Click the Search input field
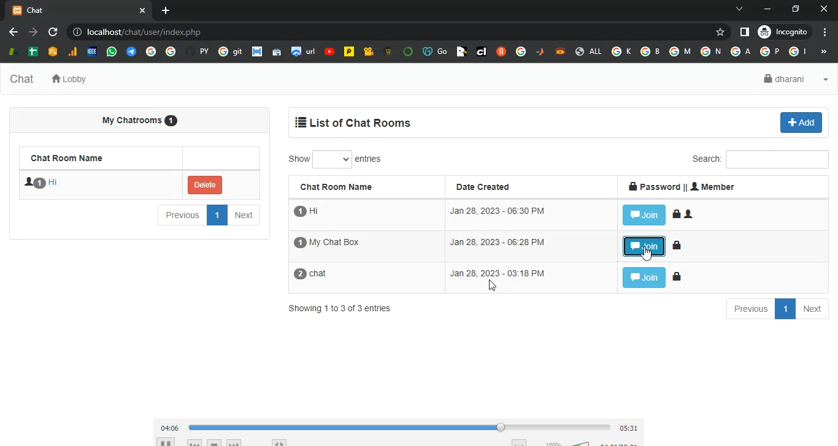 click(x=777, y=159)
